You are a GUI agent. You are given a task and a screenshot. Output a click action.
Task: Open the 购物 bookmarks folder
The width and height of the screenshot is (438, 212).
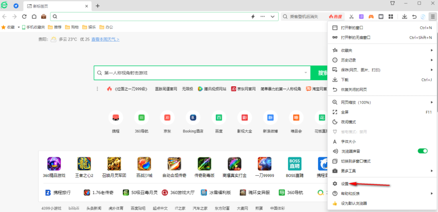pos(72,27)
